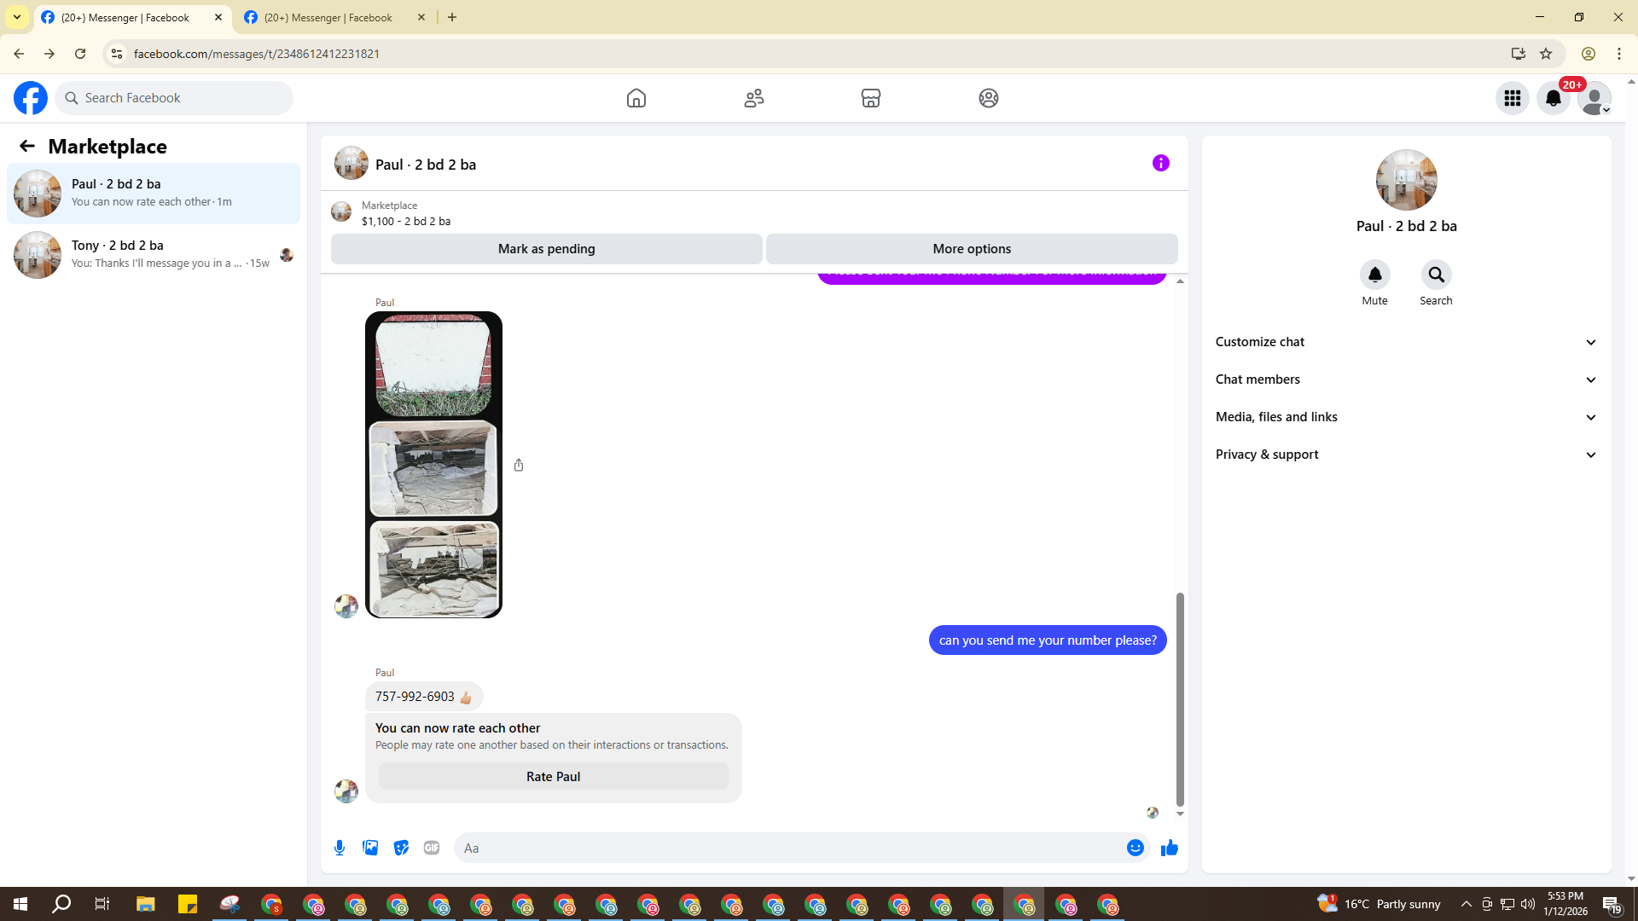Attach a file with the photo icon

(x=370, y=848)
